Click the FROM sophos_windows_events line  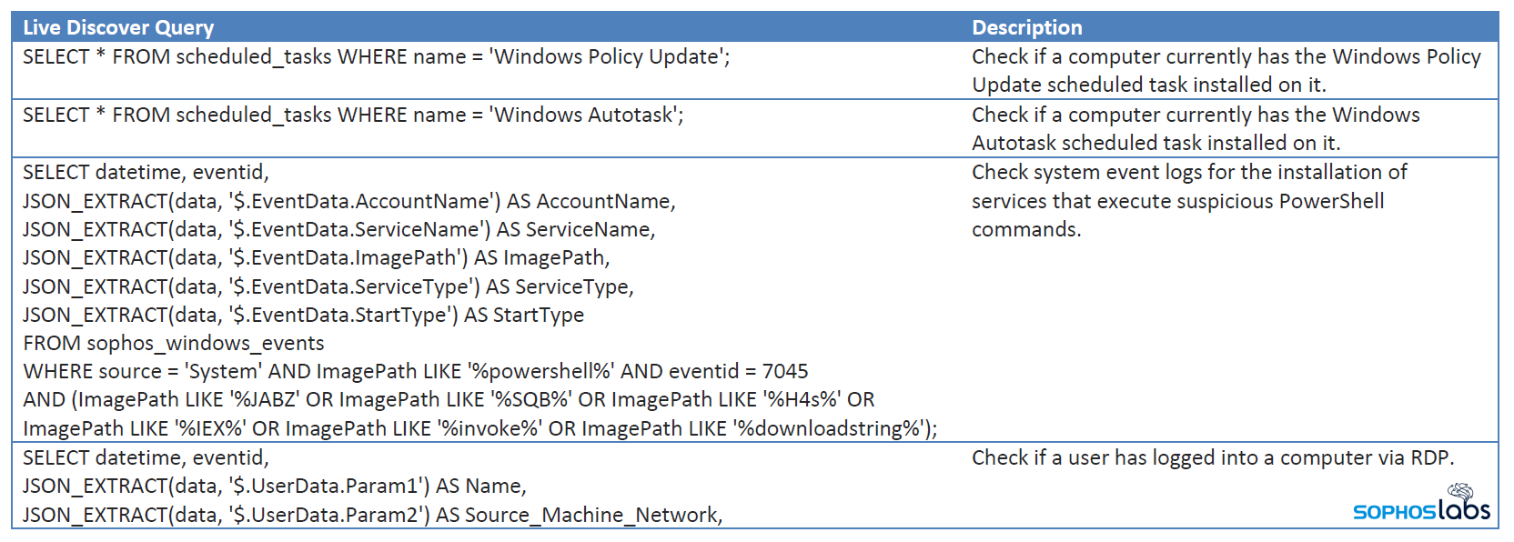173,343
